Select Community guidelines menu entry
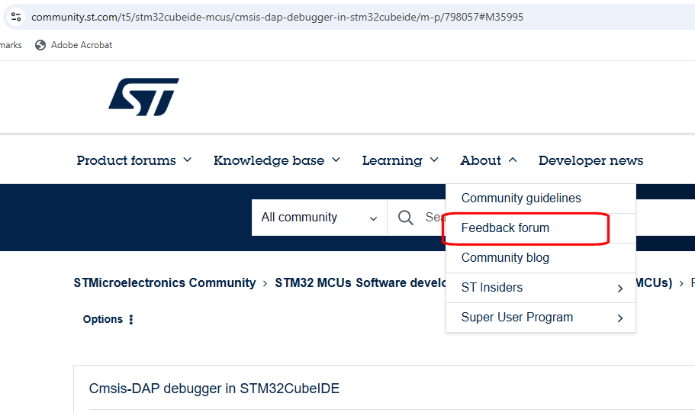The image size is (695, 413). tap(541, 198)
